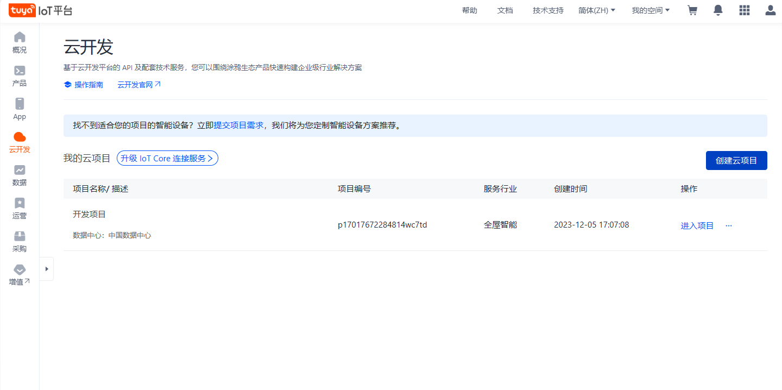This screenshot has width=782, height=390.
Task: Visit the 云开发官网 link
Action: coord(135,85)
